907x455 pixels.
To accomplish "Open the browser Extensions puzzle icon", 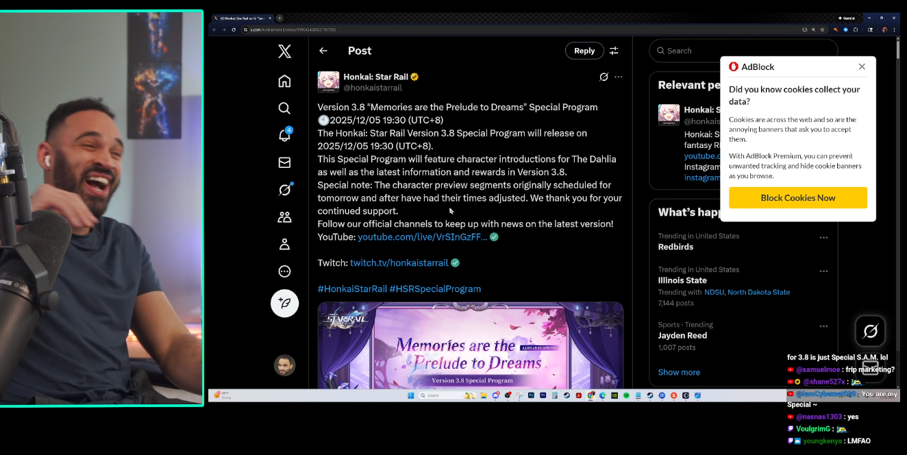I will [x=856, y=30].
